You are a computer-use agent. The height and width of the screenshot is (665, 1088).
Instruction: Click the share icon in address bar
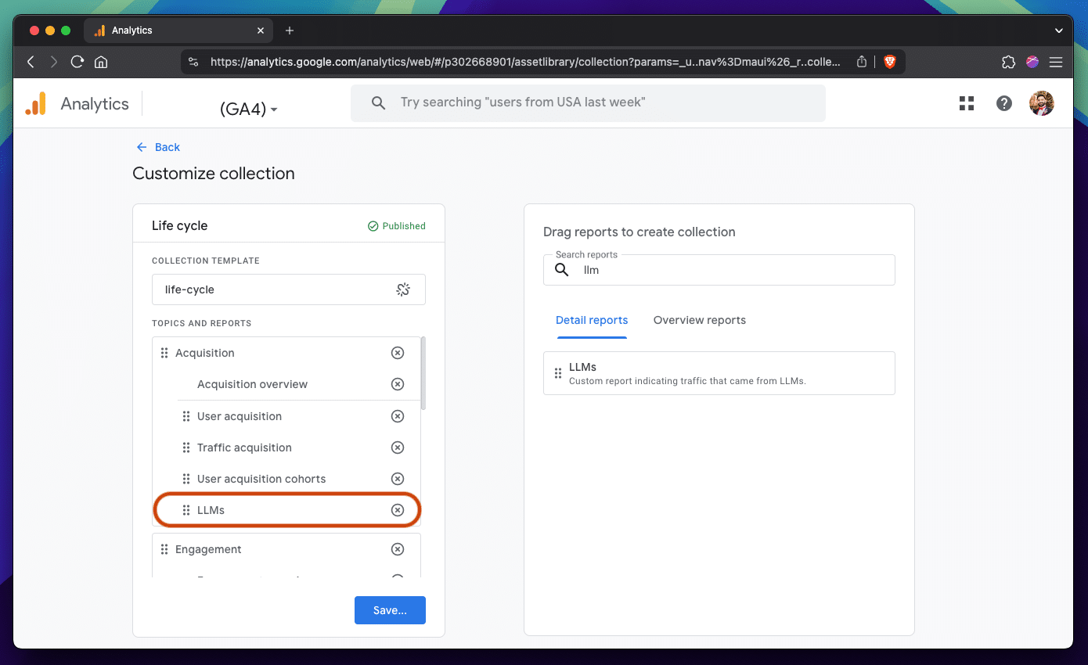click(862, 62)
